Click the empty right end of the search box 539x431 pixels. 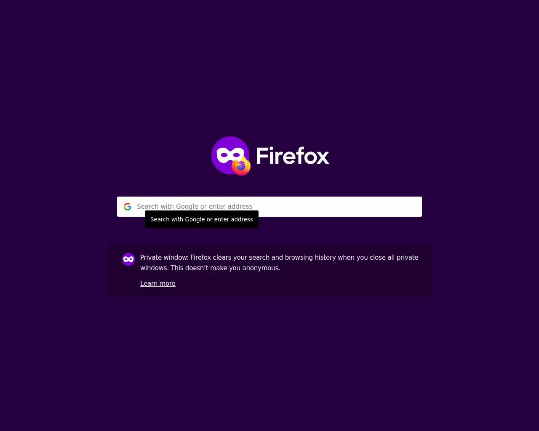(x=379, y=207)
